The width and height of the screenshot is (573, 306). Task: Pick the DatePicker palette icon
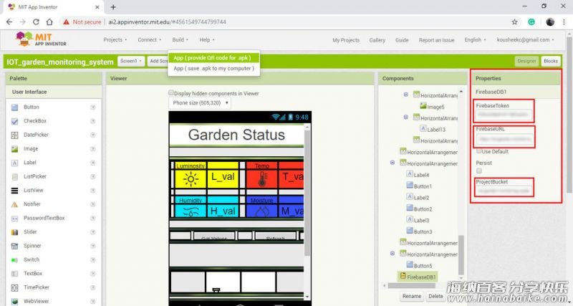click(x=14, y=135)
